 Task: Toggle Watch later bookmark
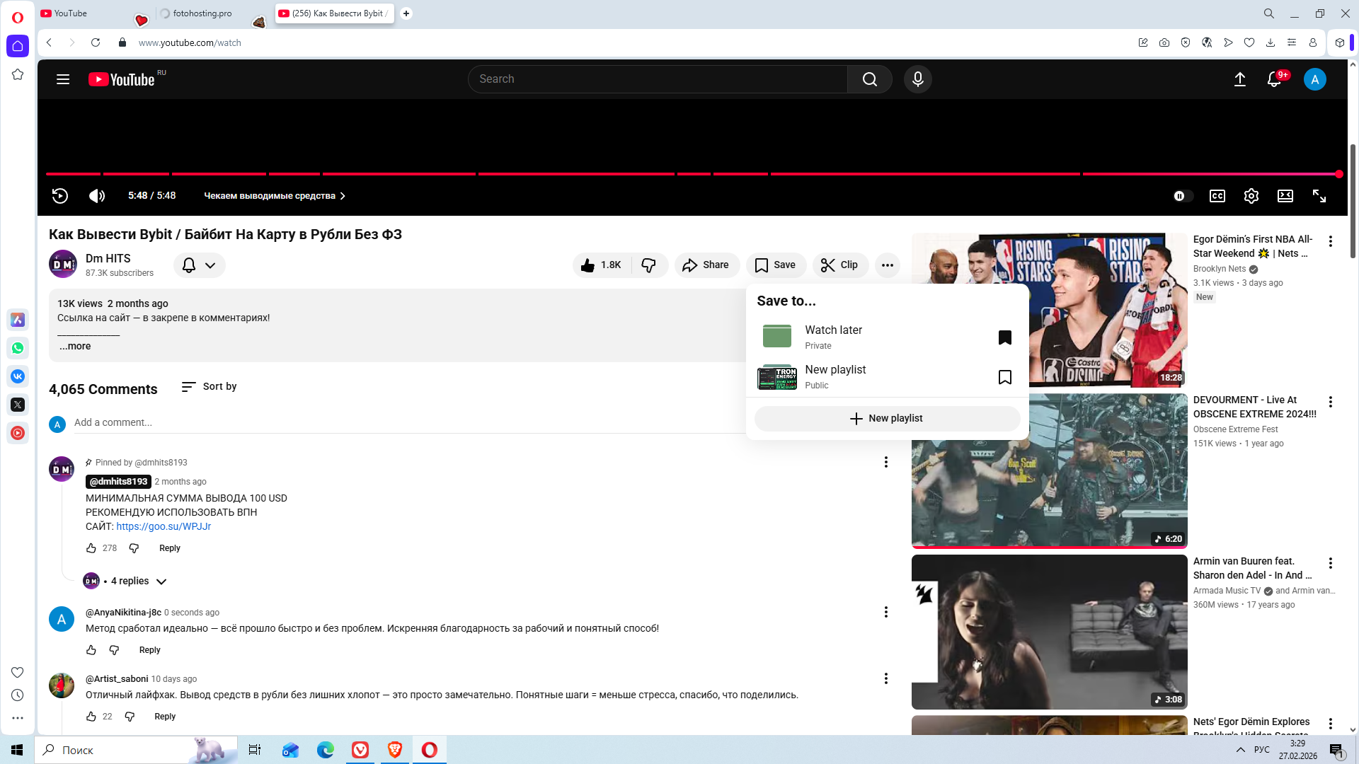click(x=1004, y=337)
